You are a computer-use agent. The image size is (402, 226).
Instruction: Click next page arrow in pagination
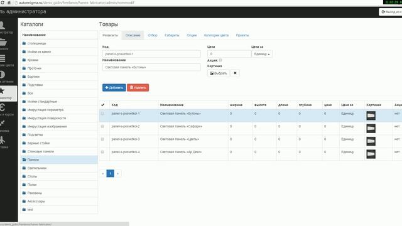click(x=117, y=173)
